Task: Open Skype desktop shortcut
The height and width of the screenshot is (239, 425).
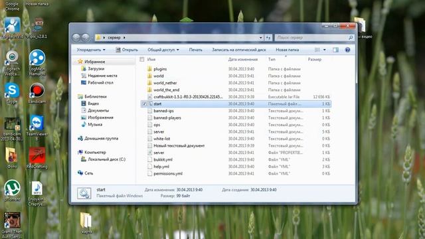Action: pos(12,93)
